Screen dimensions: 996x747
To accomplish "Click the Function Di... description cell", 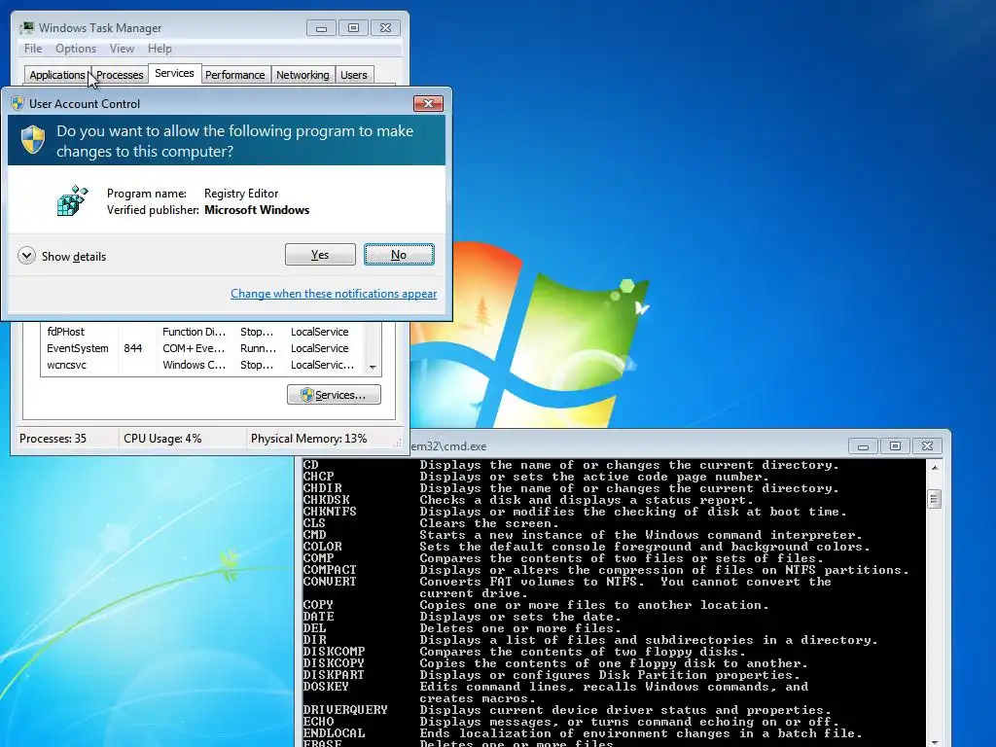I will (x=194, y=332).
